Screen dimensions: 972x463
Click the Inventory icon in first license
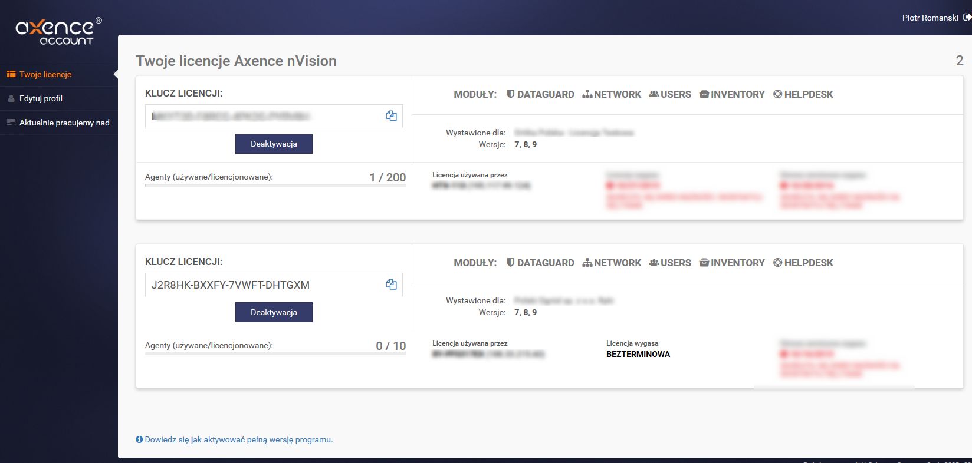tap(704, 94)
